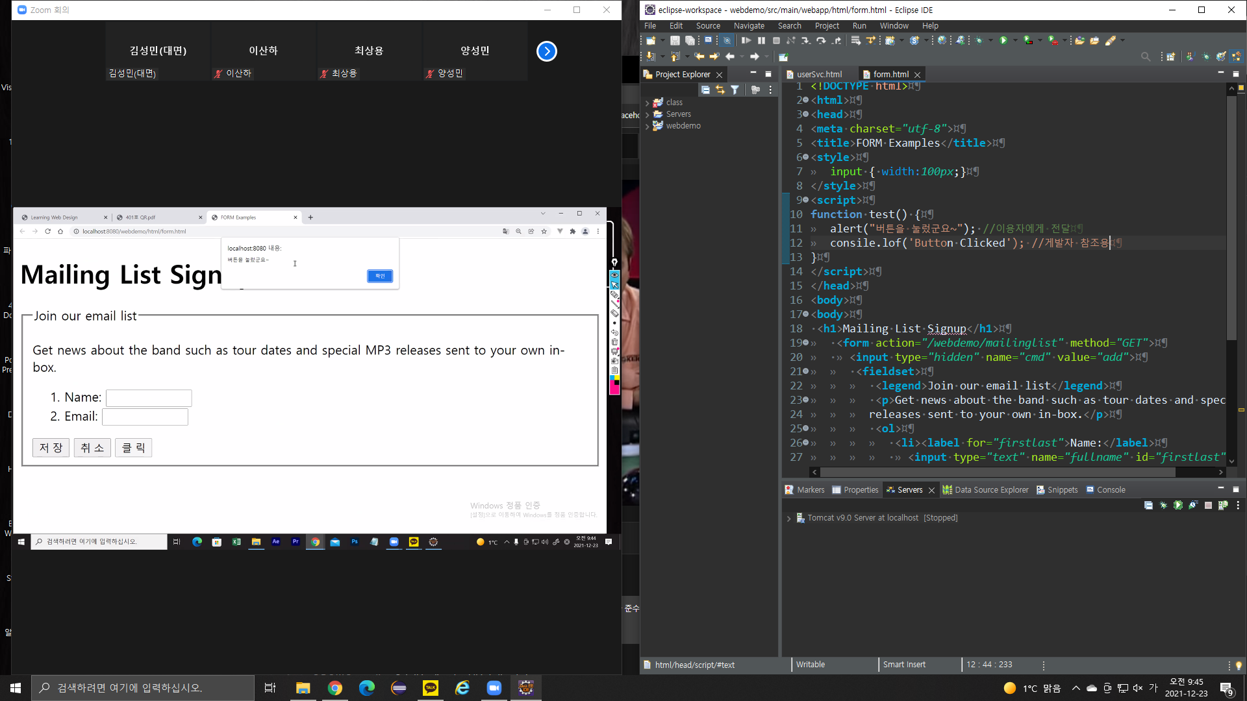
Task: Click Save icon in Eclipse toolbar
Action: point(675,40)
